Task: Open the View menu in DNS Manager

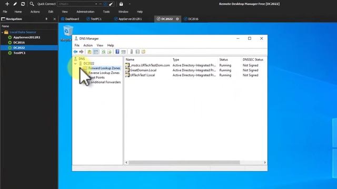Action: 100,45
